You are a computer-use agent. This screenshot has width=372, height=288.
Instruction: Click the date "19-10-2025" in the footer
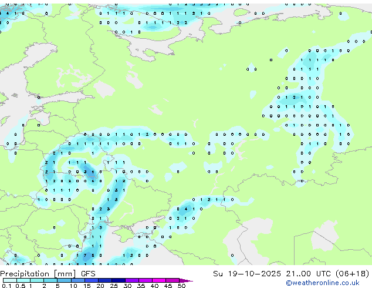pos(255,274)
